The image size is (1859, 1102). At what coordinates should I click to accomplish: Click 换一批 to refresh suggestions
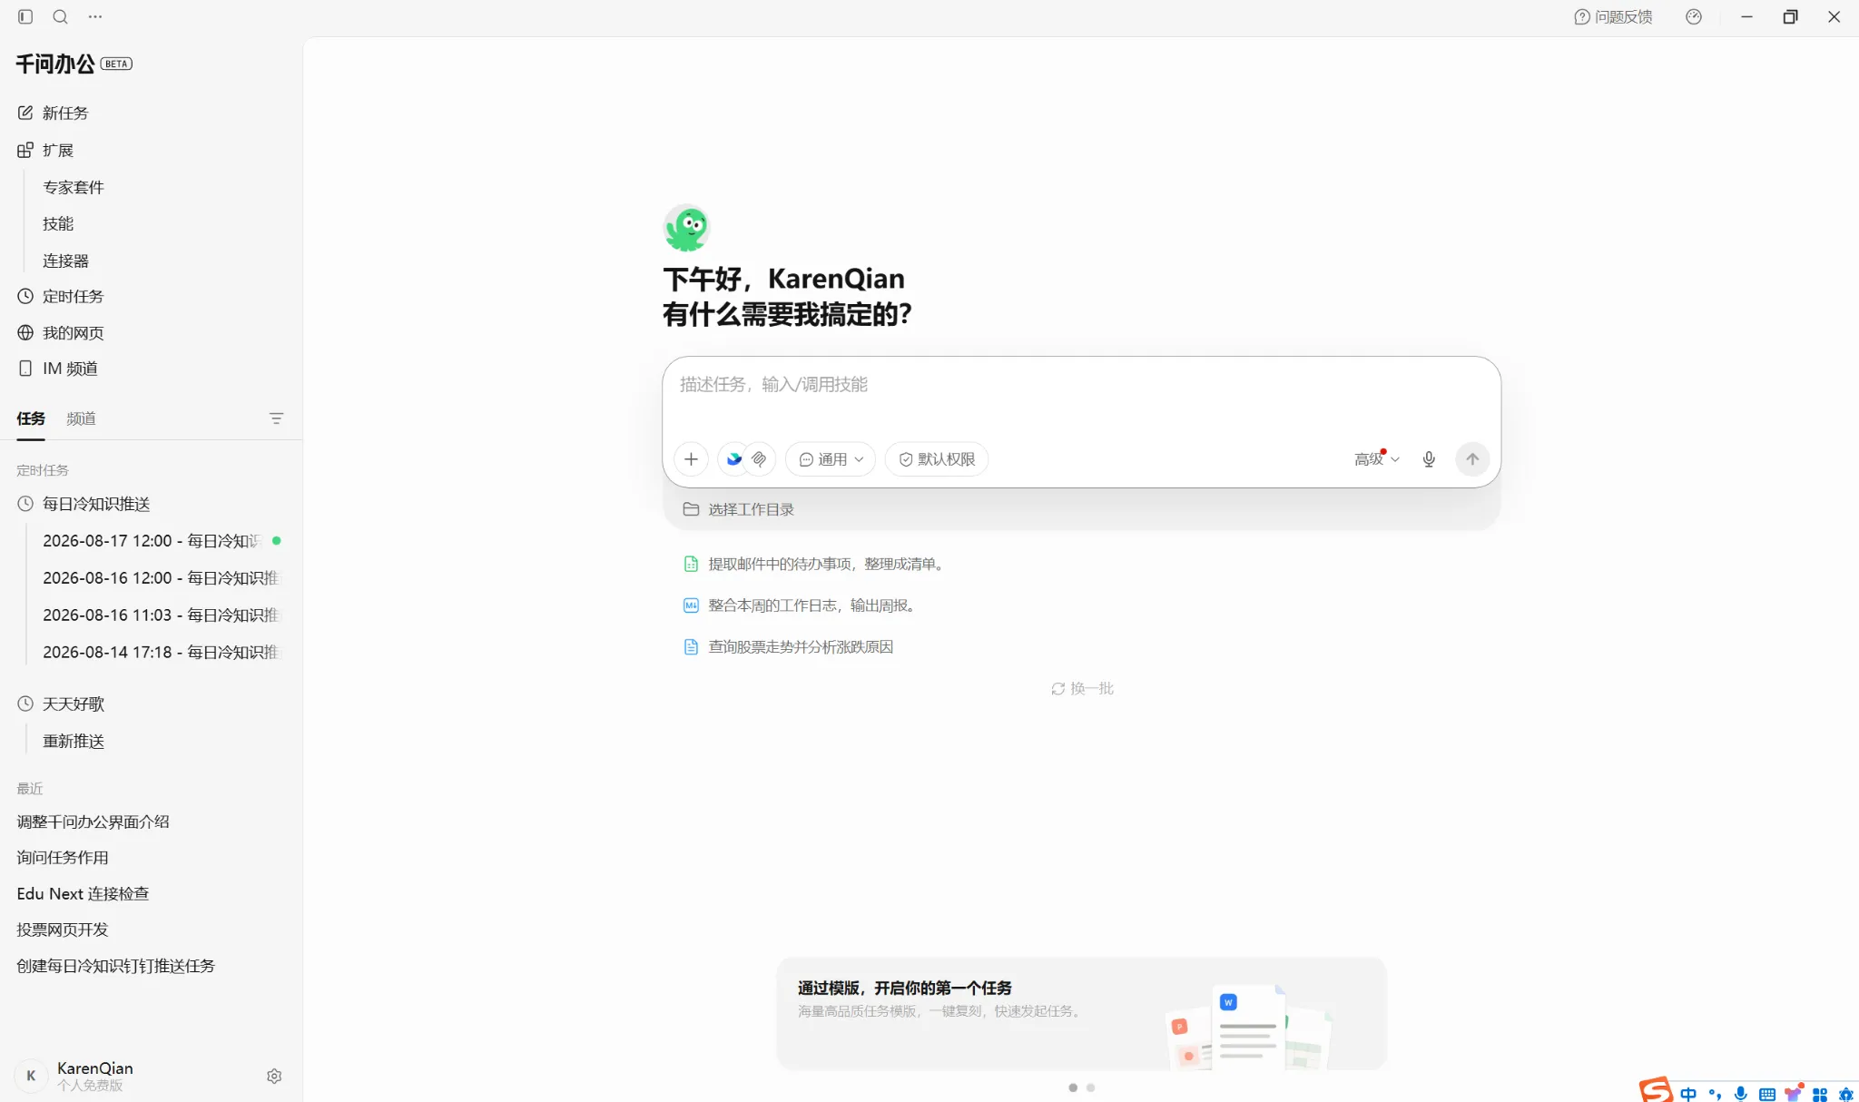pyautogui.click(x=1082, y=688)
